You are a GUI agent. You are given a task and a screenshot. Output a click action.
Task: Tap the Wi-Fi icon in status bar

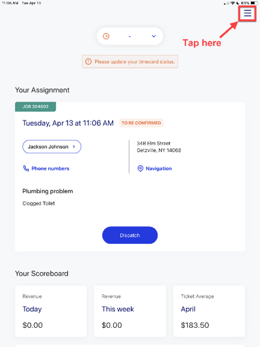232,3
